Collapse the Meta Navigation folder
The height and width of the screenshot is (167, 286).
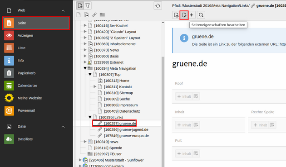click(x=85, y=68)
